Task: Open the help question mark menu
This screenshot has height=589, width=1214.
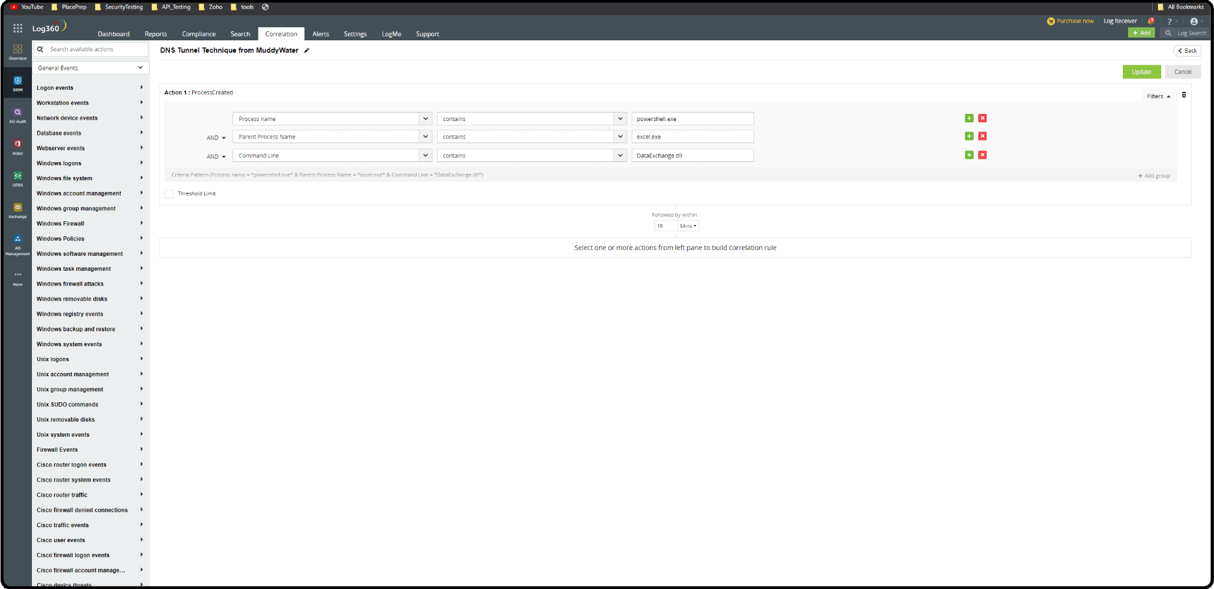Action: point(1170,21)
